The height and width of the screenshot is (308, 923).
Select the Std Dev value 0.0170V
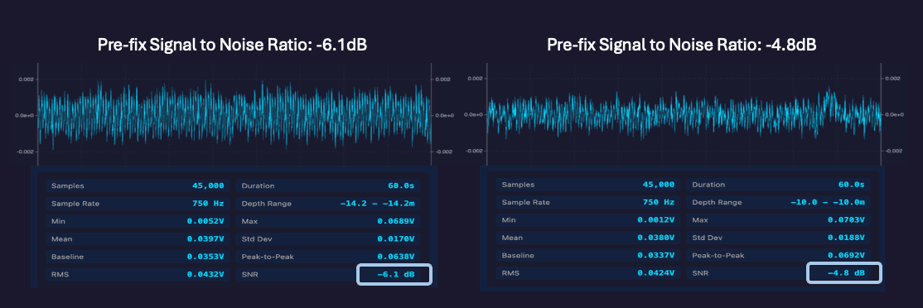395,239
